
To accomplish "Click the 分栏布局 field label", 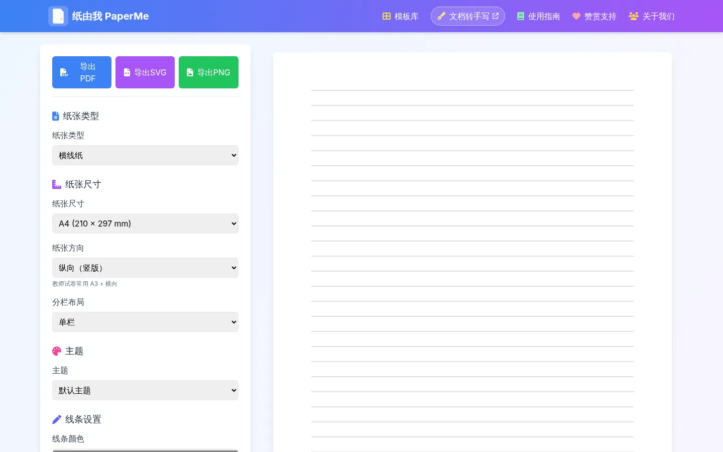I will click(x=68, y=302).
